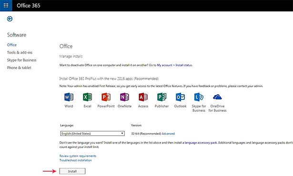Open Review system requirements link
Screen dimensions: 293x176
(78, 156)
